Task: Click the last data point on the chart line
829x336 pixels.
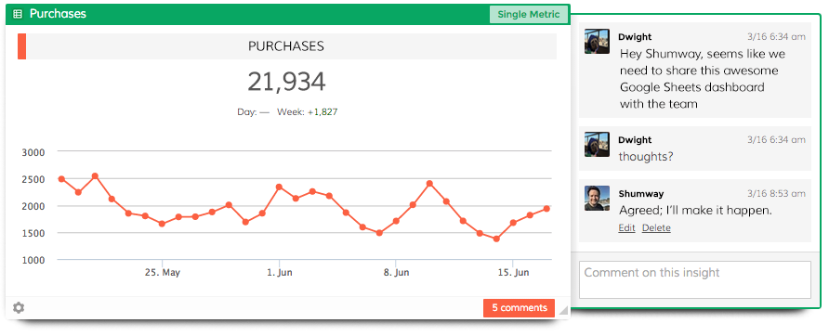Action: pyautogui.click(x=546, y=209)
